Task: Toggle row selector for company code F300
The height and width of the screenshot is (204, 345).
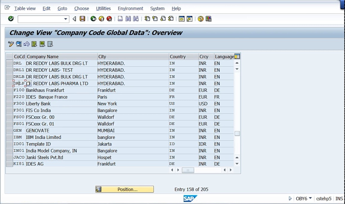Action: [9, 104]
